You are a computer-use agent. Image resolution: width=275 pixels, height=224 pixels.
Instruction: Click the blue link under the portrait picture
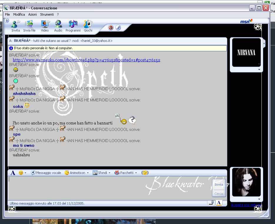pyautogui.click(x=246, y=205)
